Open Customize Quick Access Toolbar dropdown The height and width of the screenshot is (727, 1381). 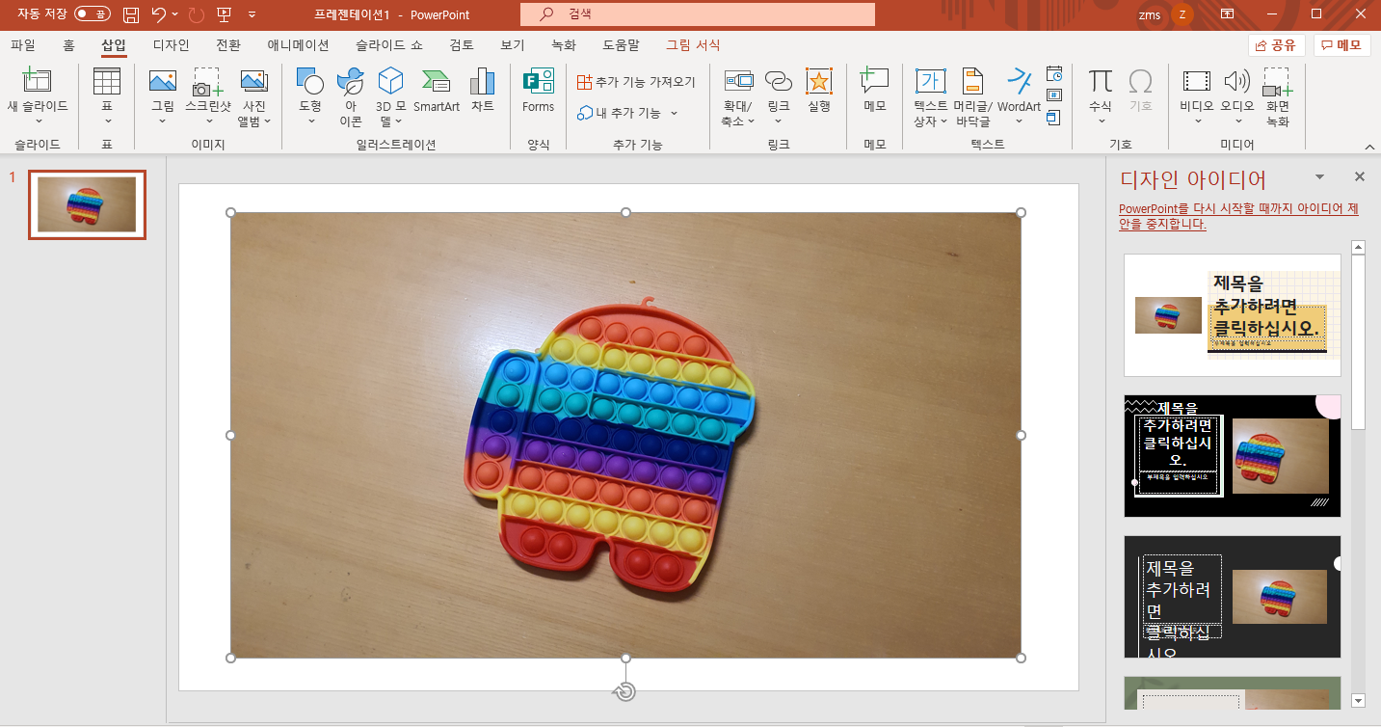tap(252, 14)
